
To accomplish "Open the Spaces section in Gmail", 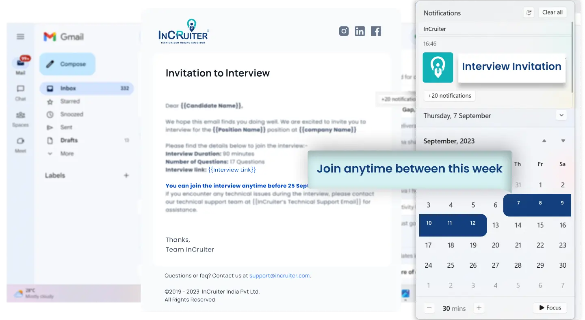I will pyautogui.click(x=21, y=118).
